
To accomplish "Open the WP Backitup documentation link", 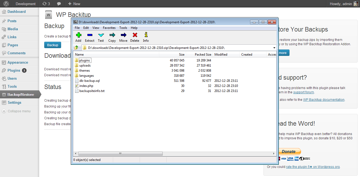I will [x=324, y=100].
